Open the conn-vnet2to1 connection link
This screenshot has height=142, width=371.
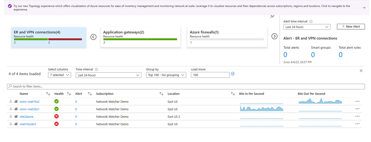tap(30, 109)
